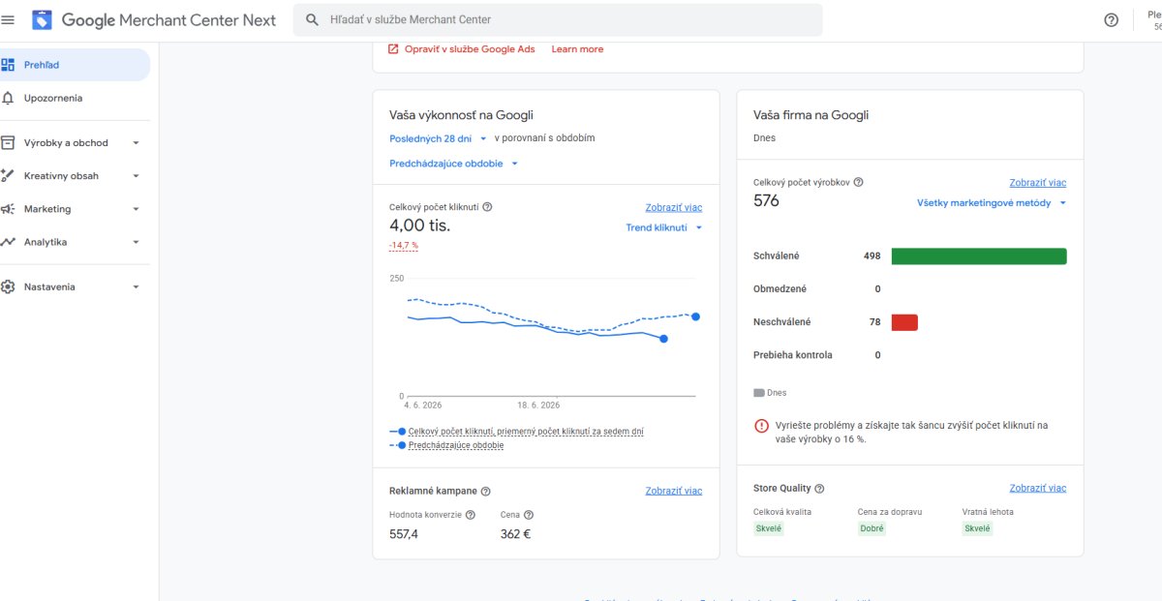Click the search magnifier icon
Screen dimensions: 1162x601
pos(312,19)
